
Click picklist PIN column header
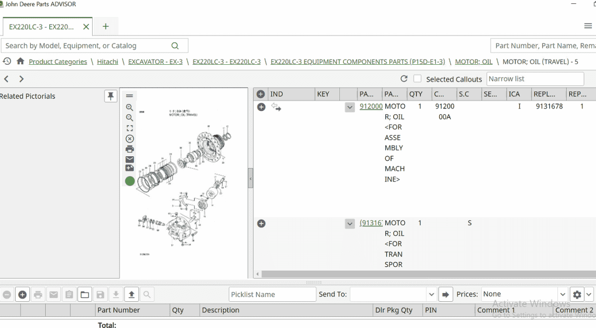click(449, 310)
